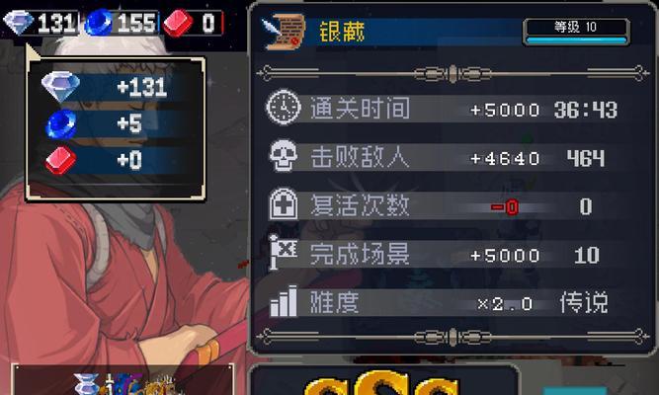Select the 通关时间 36:43 score row
This screenshot has height=395, width=659.
point(446,110)
